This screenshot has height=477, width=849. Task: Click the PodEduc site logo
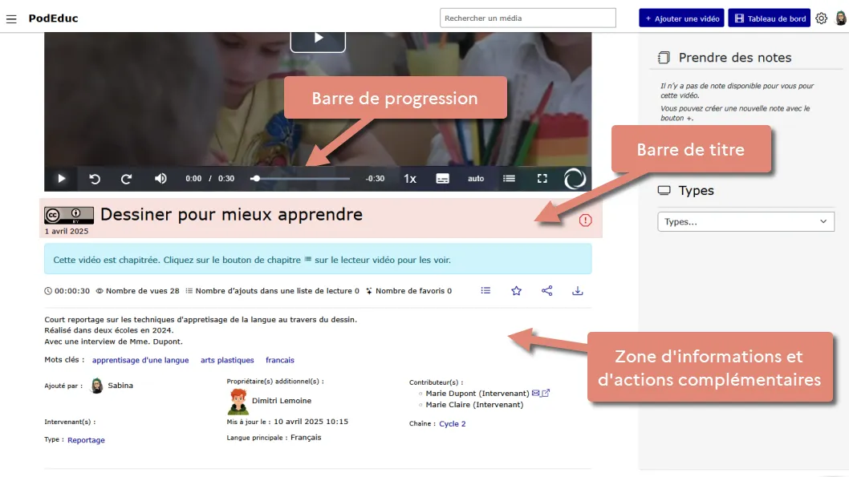[53, 18]
